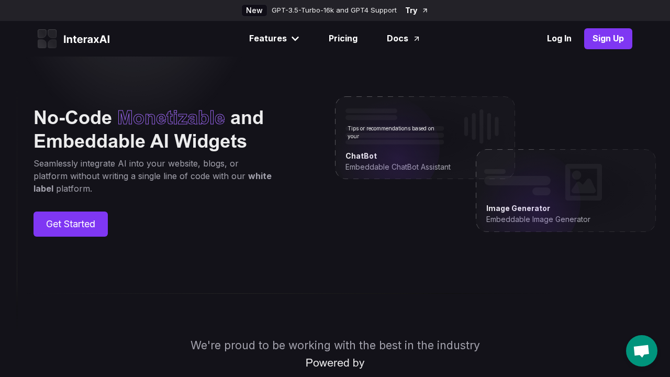Click the audio bars icon in ChatBot card
The height and width of the screenshot is (377, 670).
click(481, 126)
